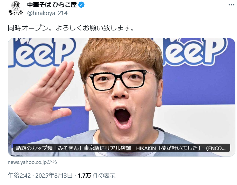
Task: Click the 件の表示 views label
Action: coord(104,175)
